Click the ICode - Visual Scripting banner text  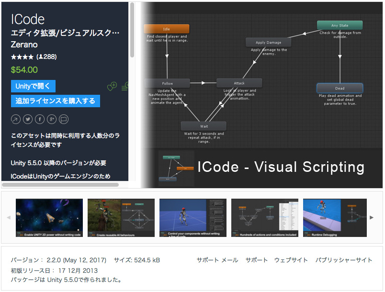281,167
